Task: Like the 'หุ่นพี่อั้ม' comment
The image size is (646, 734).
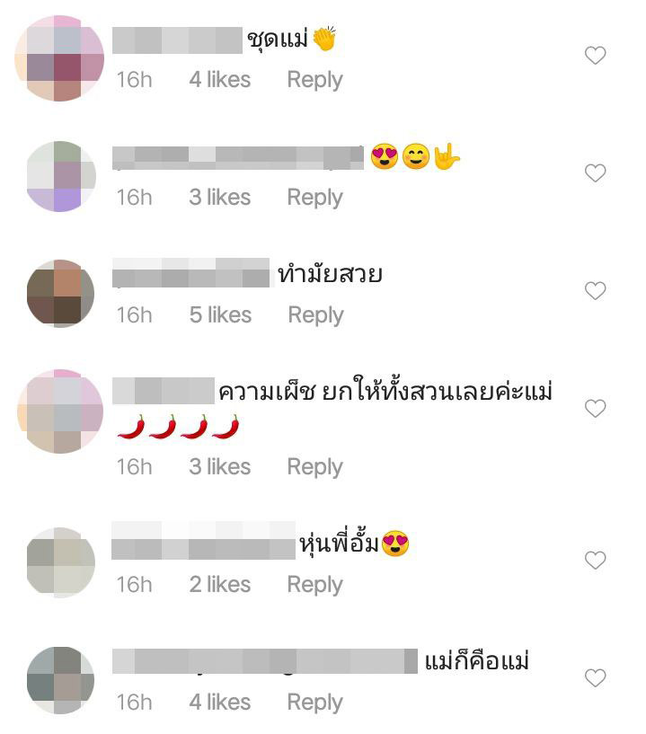Action: click(x=595, y=560)
